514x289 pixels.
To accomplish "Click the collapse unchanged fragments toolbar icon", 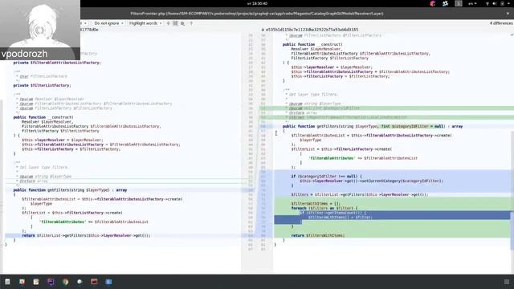I will (169, 23).
